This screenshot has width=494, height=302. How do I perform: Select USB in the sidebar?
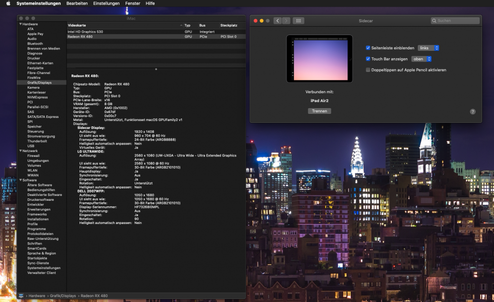31,146
